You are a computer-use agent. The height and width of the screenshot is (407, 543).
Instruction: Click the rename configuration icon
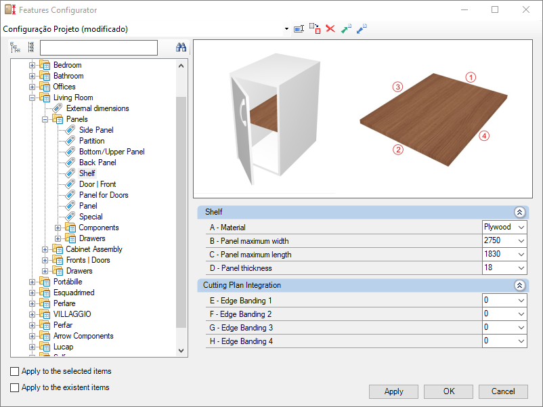299,28
